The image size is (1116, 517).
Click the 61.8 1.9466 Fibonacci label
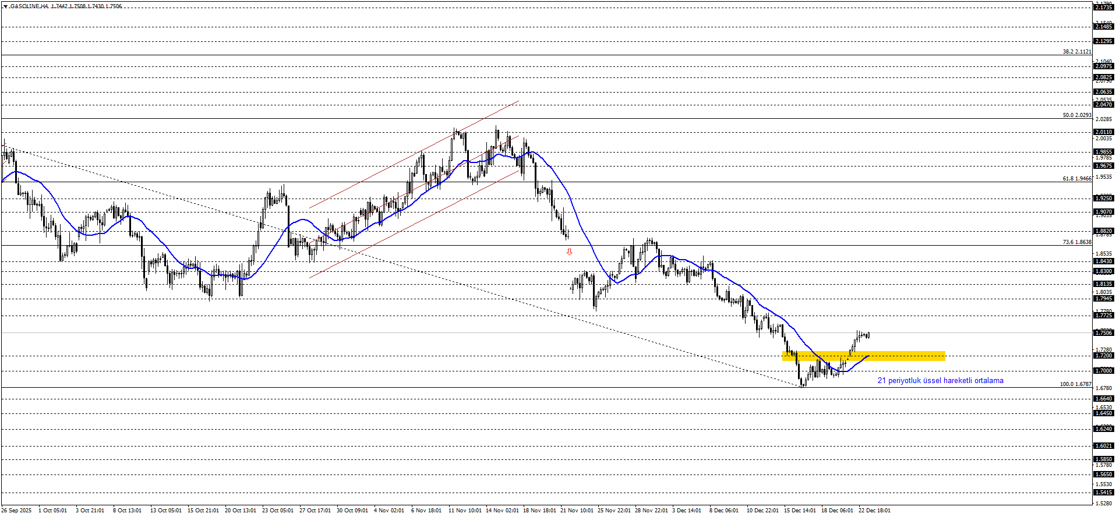(1076, 179)
